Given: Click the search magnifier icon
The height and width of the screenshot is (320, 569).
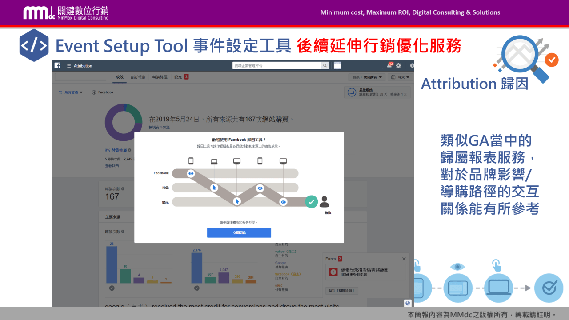Looking at the screenshot, I should [324, 65].
